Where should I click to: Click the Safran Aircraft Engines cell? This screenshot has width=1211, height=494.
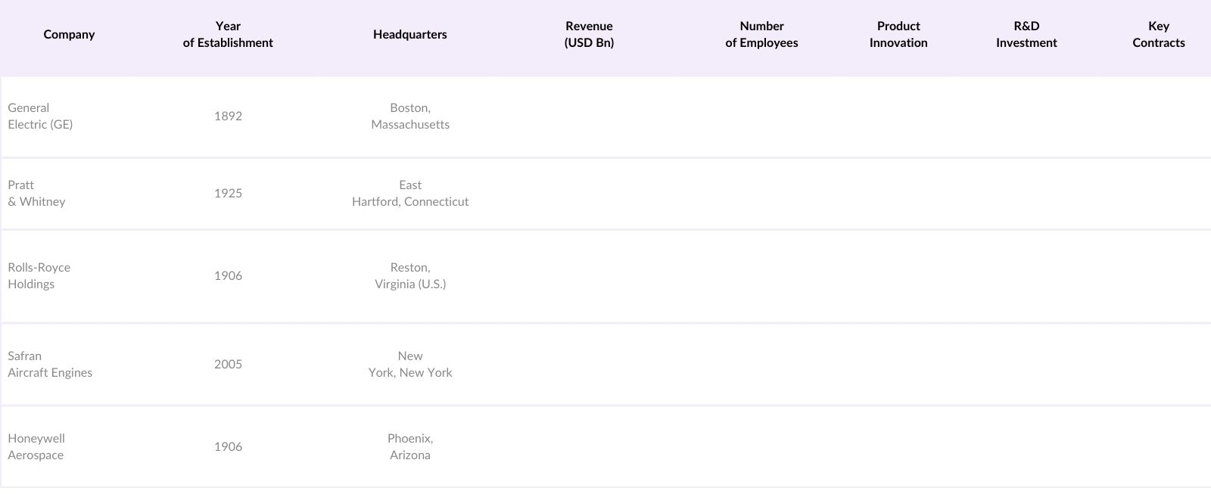tap(50, 365)
